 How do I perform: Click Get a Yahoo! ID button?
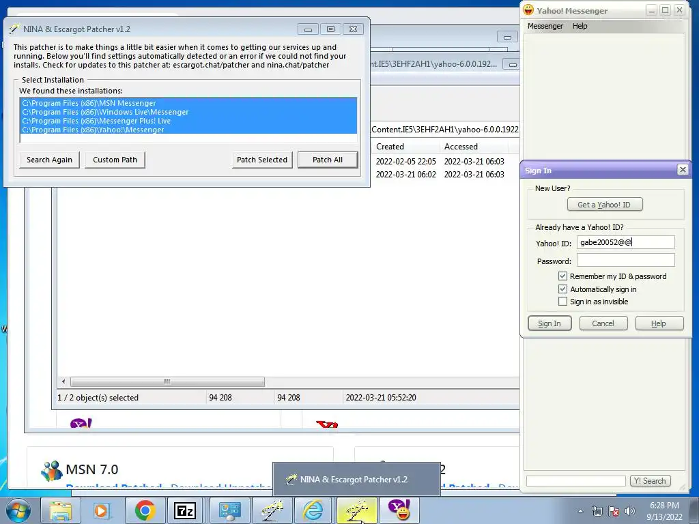tap(605, 205)
